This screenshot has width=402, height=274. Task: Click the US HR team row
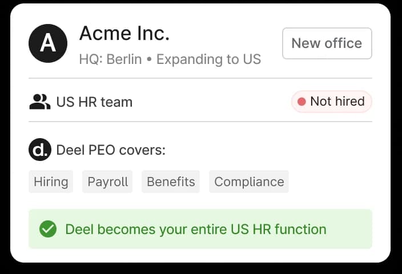click(200, 102)
